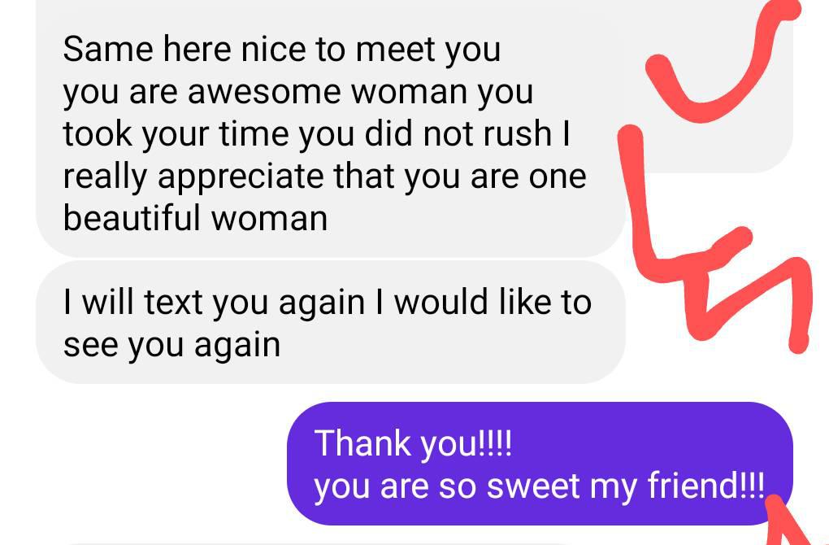Viewport: 829px width, 545px height.
Task: Tap the words "meet you" on first line
Action: [428, 50]
